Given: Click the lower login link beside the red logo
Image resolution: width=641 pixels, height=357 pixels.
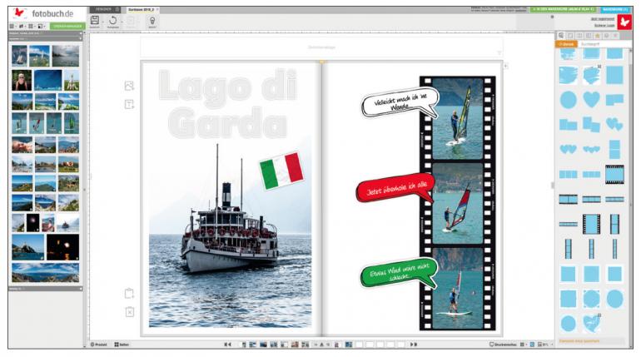Looking at the screenshot, I should 604,25.
